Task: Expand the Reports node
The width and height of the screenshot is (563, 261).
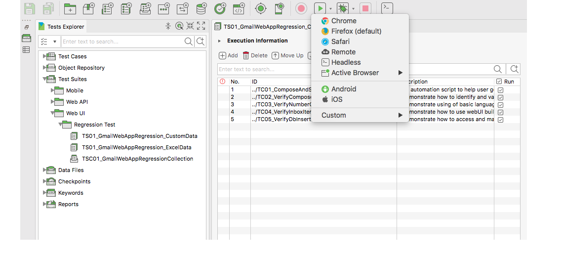Action: [x=45, y=204]
